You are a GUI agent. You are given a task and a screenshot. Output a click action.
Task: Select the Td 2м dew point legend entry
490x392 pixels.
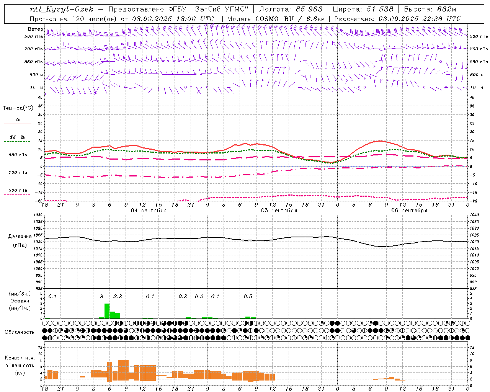[x=18, y=137]
